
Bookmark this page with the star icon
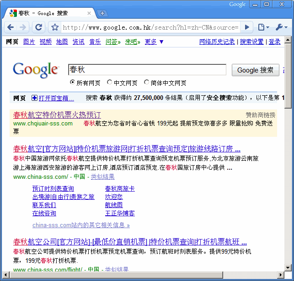click(x=55, y=27)
